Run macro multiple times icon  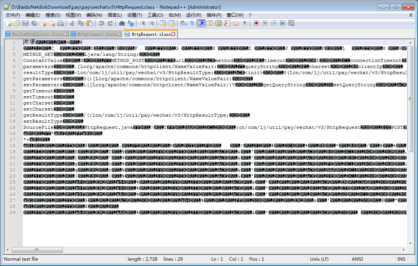283,24
